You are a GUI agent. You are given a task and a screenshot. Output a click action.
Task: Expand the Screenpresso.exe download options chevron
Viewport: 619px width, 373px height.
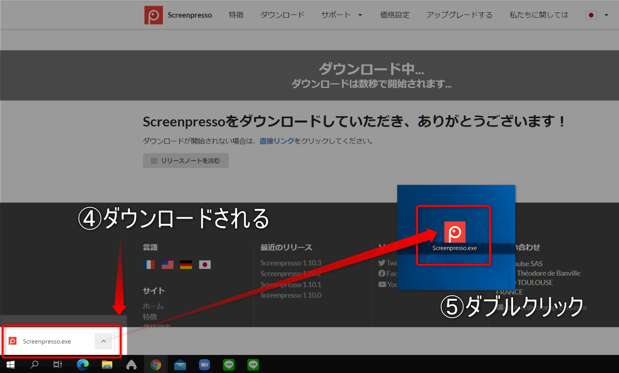tap(104, 341)
